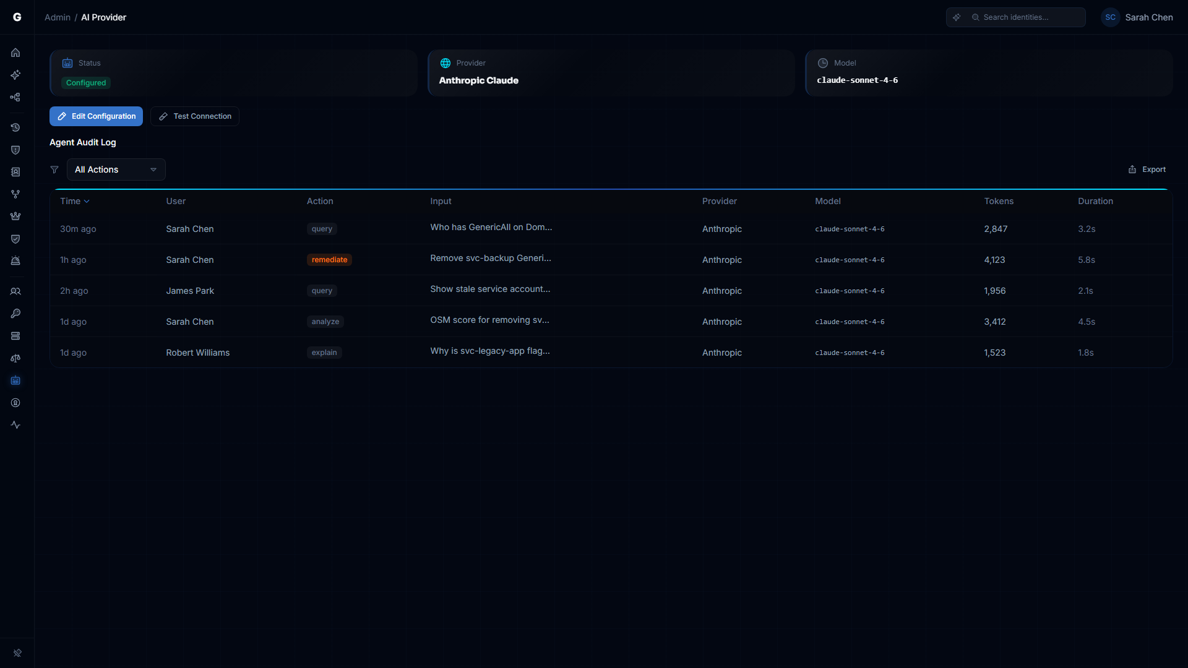Open the identity graph sidebar icon
The width and height of the screenshot is (1188, 668).
pos(15,97)
